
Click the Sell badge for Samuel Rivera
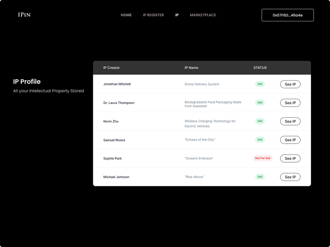pyautogui.click(x=260, y=140)
